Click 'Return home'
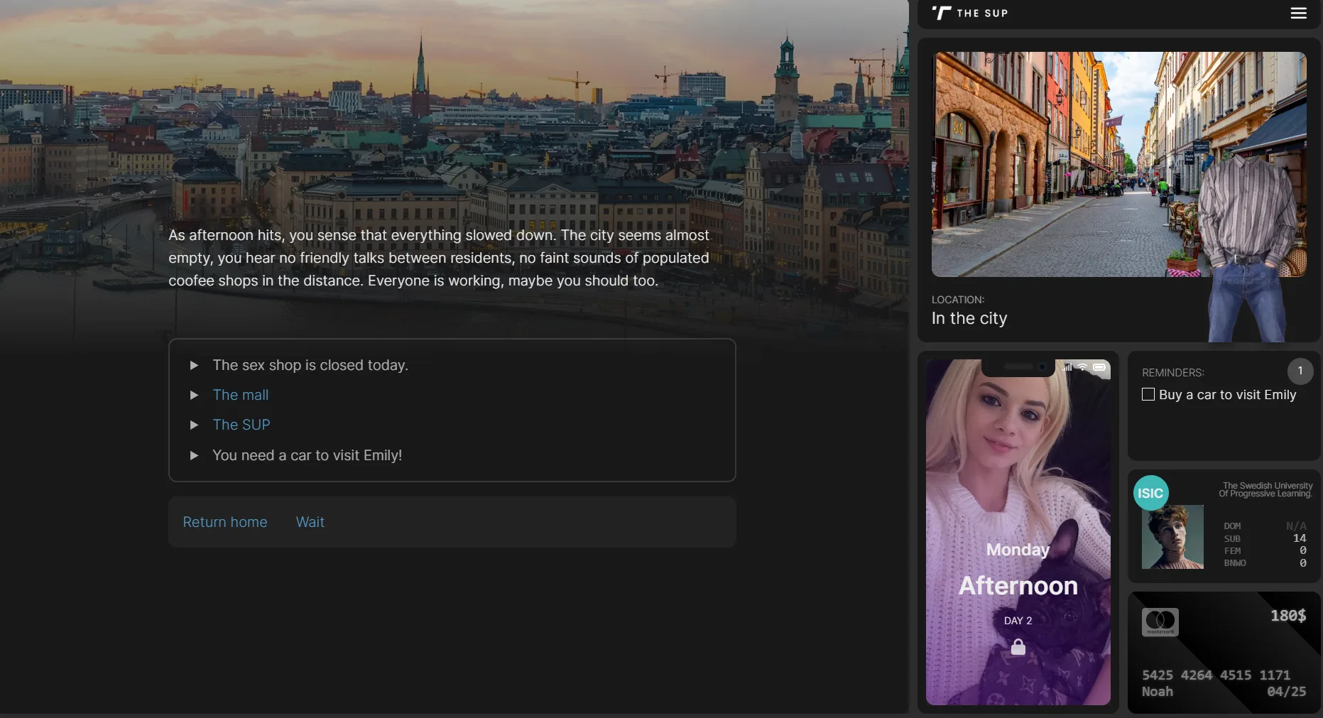1323x718 pixels. point(224,522)
